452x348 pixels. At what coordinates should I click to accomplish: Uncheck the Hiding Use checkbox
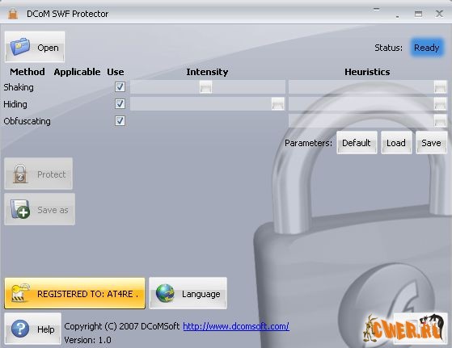(x=120, y=103)
